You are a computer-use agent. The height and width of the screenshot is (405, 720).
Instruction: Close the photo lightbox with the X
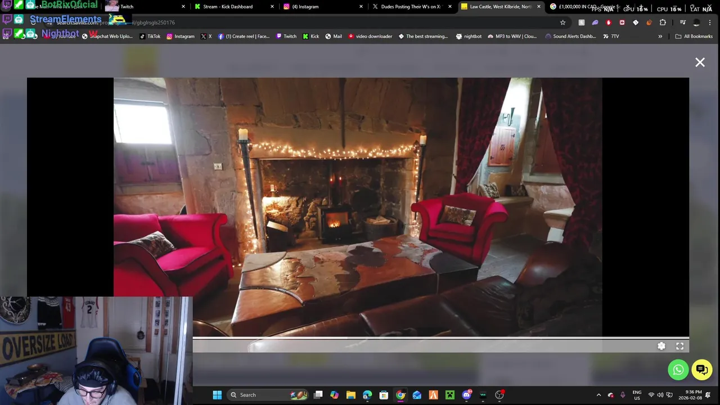point(700,62)
